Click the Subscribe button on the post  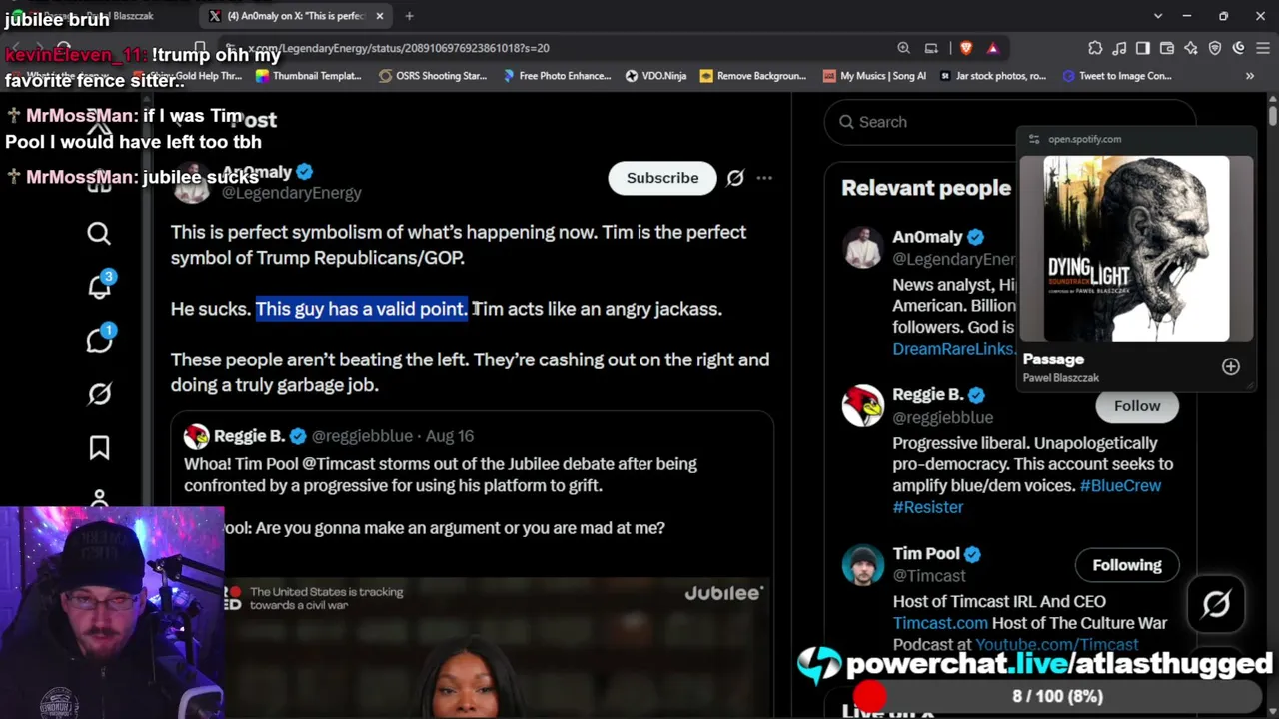(662, 178)
